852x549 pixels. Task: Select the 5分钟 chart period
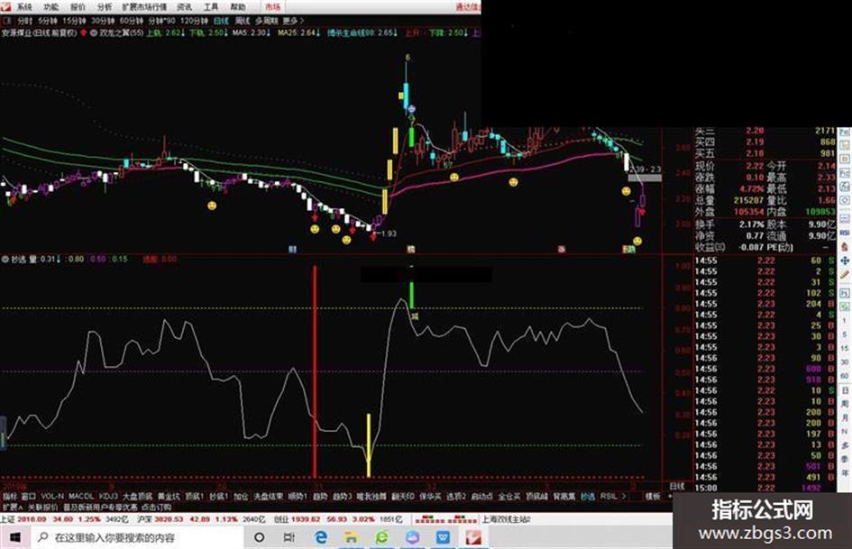(x=48, y=21)
